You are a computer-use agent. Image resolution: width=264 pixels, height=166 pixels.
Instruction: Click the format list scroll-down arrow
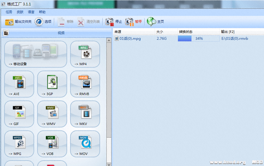109,165
